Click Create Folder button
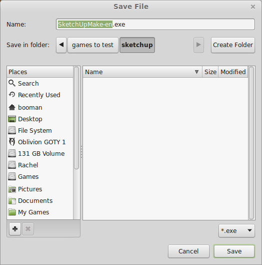 [x=233, y=45]
